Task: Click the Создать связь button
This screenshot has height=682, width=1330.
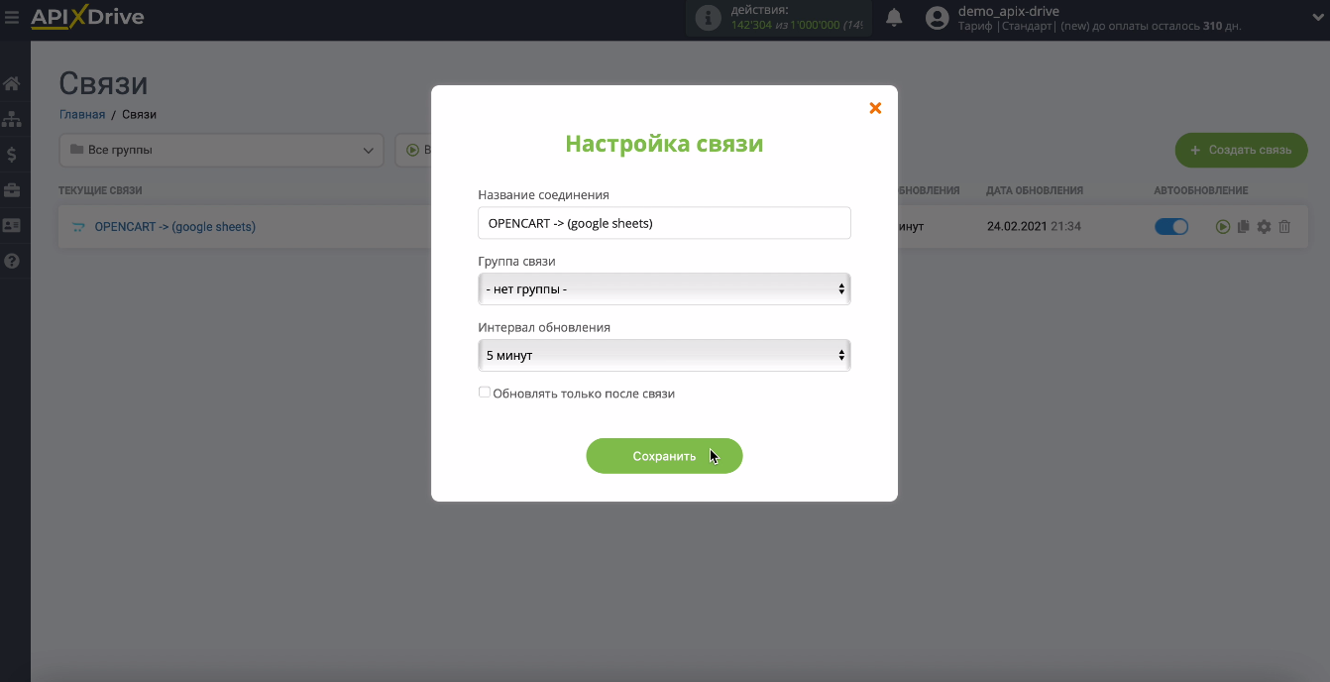Action: (1241, 151)
